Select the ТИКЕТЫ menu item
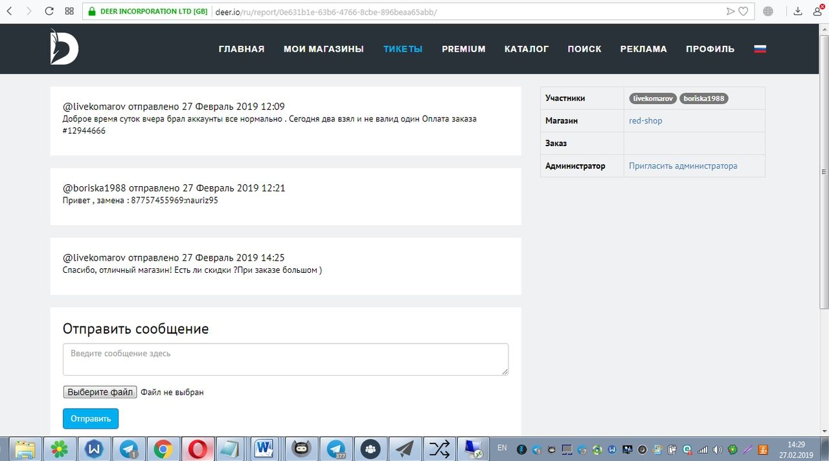Screen dimensions: 829x461 tap(403, 49)
